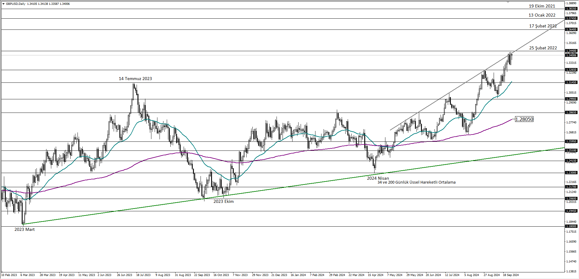Click the 1.19450 price level tag
The image size is (579, 279).
[x=571, y=211]
